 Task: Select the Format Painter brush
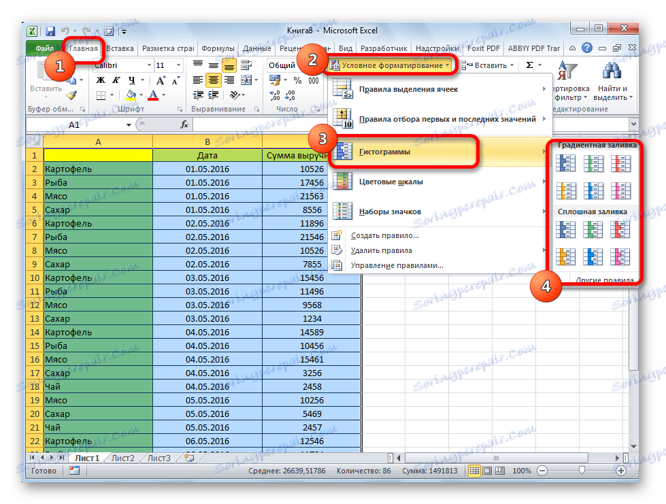pyautogui.click(x=72, y=97)
